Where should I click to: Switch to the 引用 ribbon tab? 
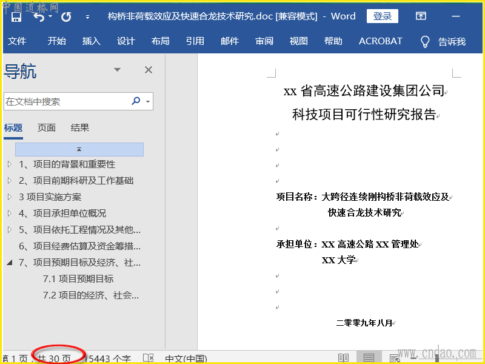pyautogui.click(x=195, y=41)
